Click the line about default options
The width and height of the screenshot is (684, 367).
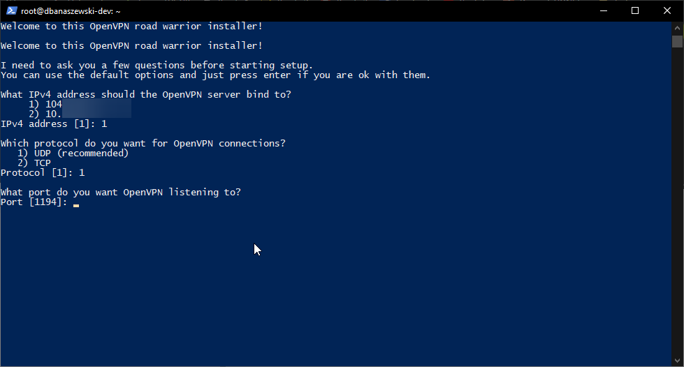[x=215, y=75]
